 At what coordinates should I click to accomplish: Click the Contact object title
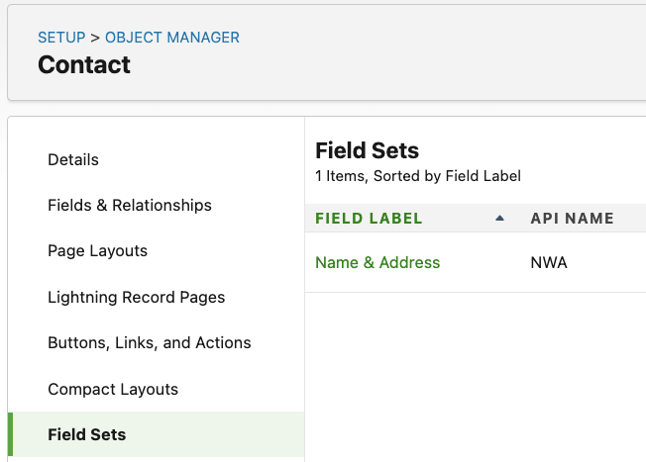[x=84, y=65]
